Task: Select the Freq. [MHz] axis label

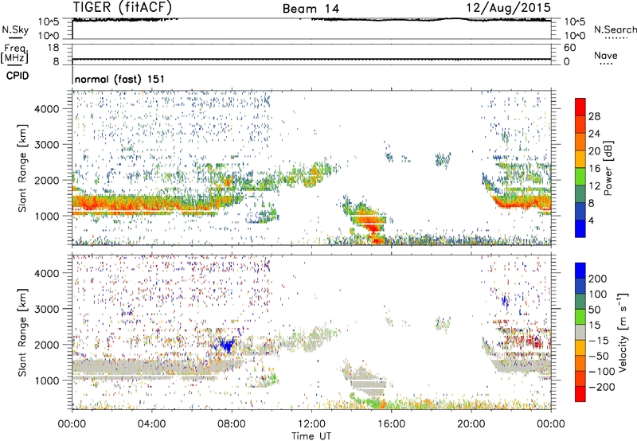Action: pyautogui.click(x=14, y=53)
